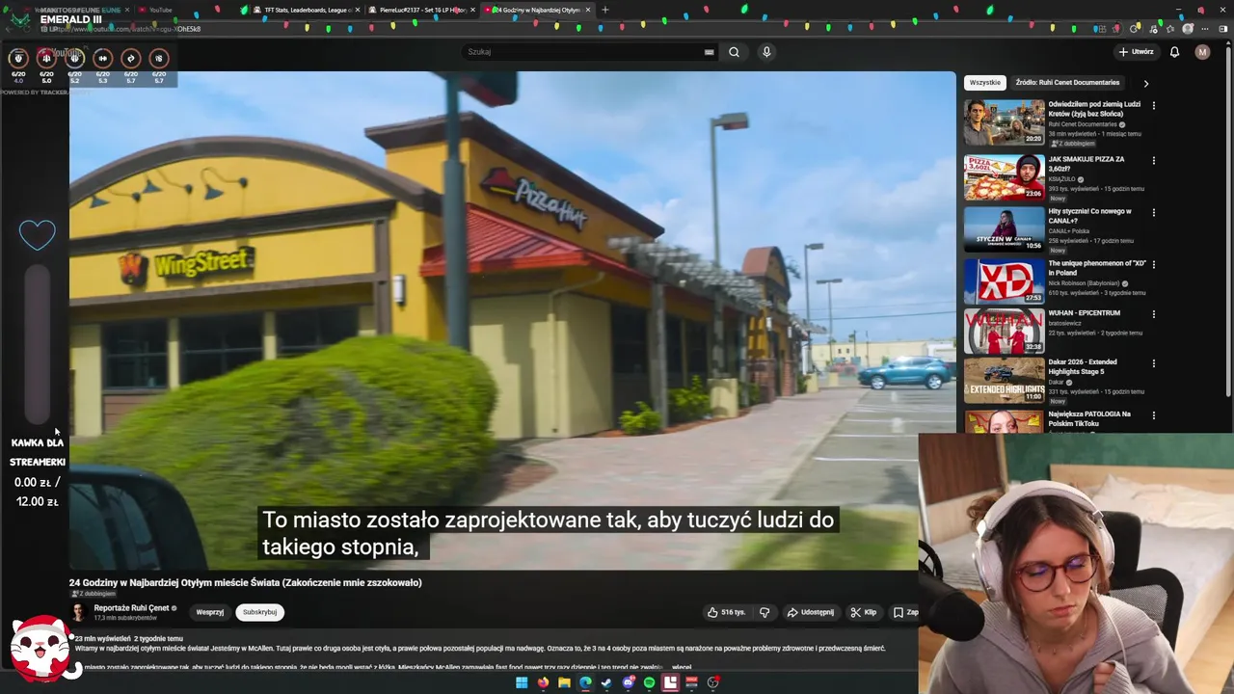This screenshot has width=1234, height=694.
Task: Open options menu for Odwiedziłem pod ziemią video
Action: pos(1154,105)
